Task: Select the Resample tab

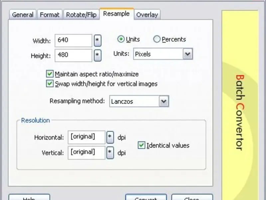Action: pyautogui.click(x=117, y=14)
